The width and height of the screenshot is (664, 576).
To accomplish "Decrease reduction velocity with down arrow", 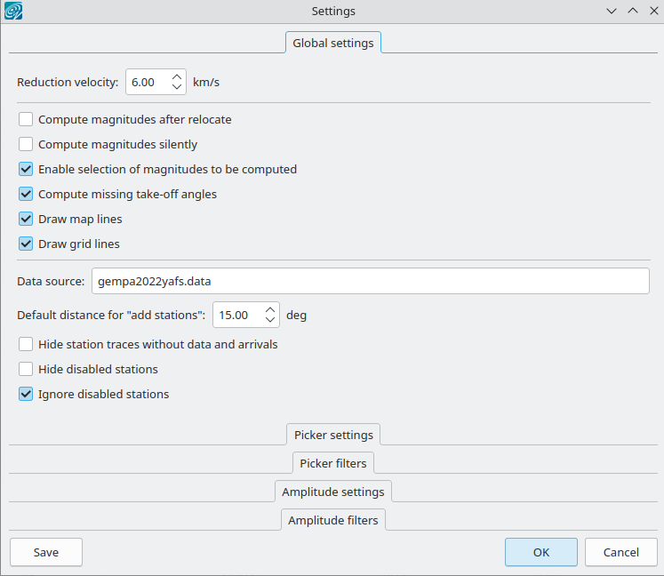I will pos(176,88).
